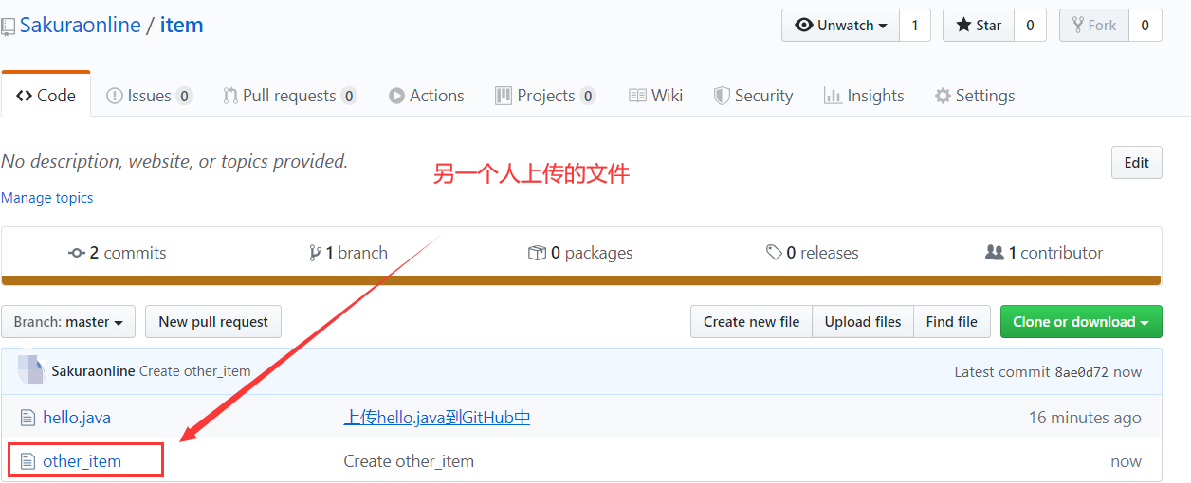Click Find file button
Screen dimensions: 1191x483
pos(952,322)
